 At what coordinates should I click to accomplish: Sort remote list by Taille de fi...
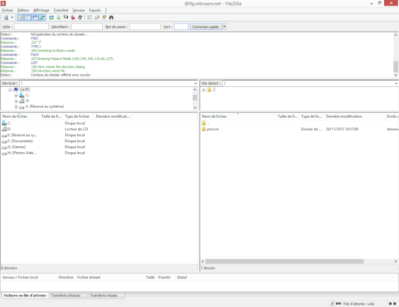pyautogui.click(x=287, y=116)
